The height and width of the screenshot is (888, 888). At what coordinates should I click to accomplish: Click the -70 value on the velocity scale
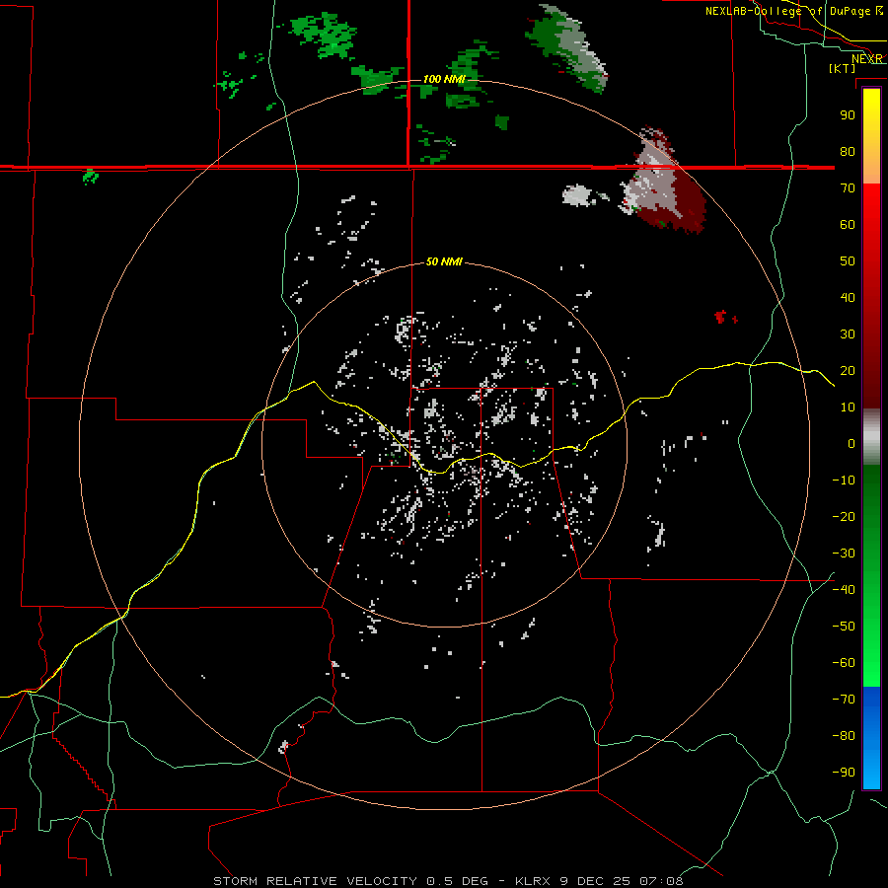844,700
